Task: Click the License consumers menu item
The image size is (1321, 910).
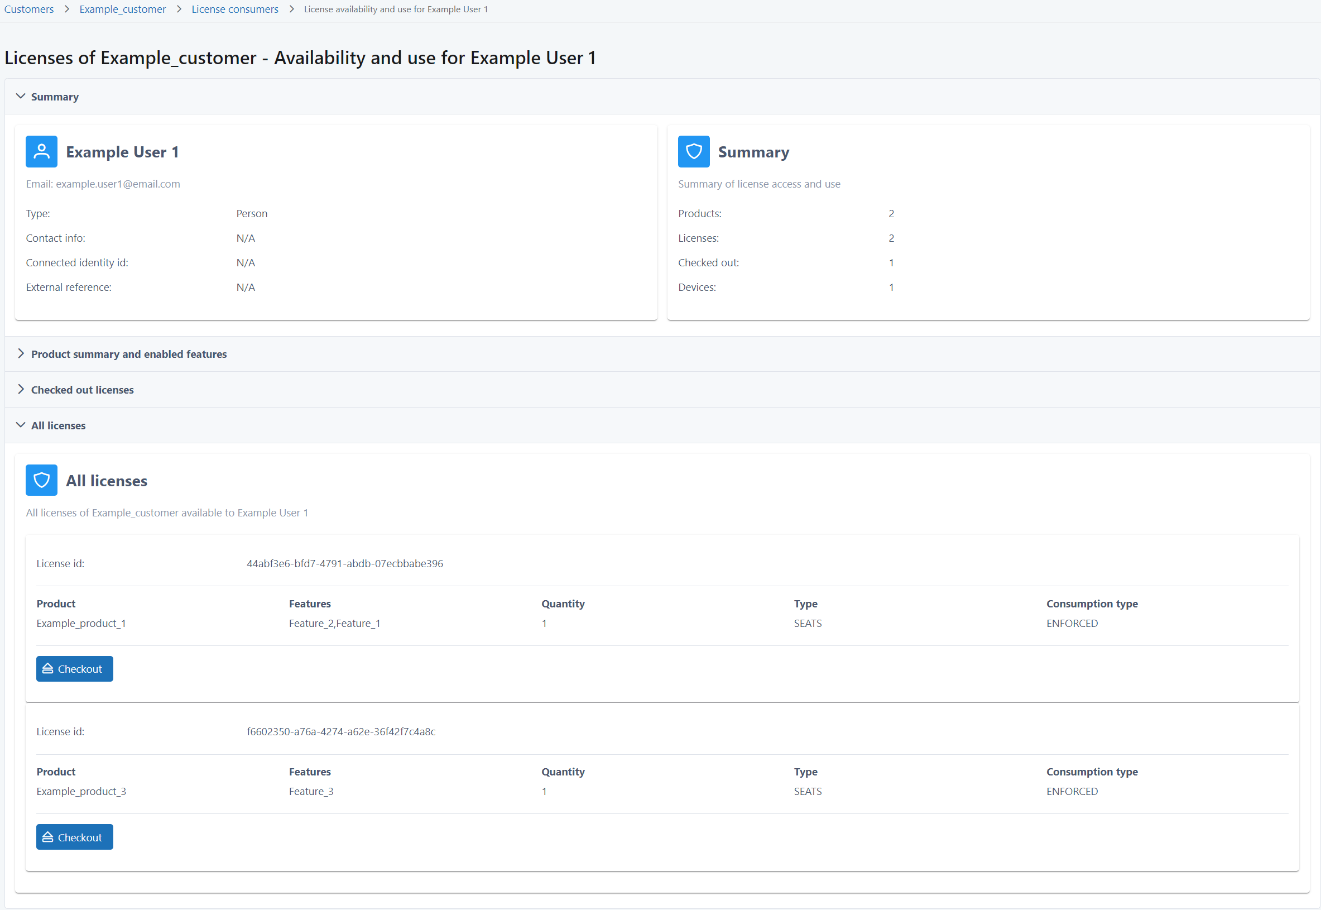Action: coord(235,9)
